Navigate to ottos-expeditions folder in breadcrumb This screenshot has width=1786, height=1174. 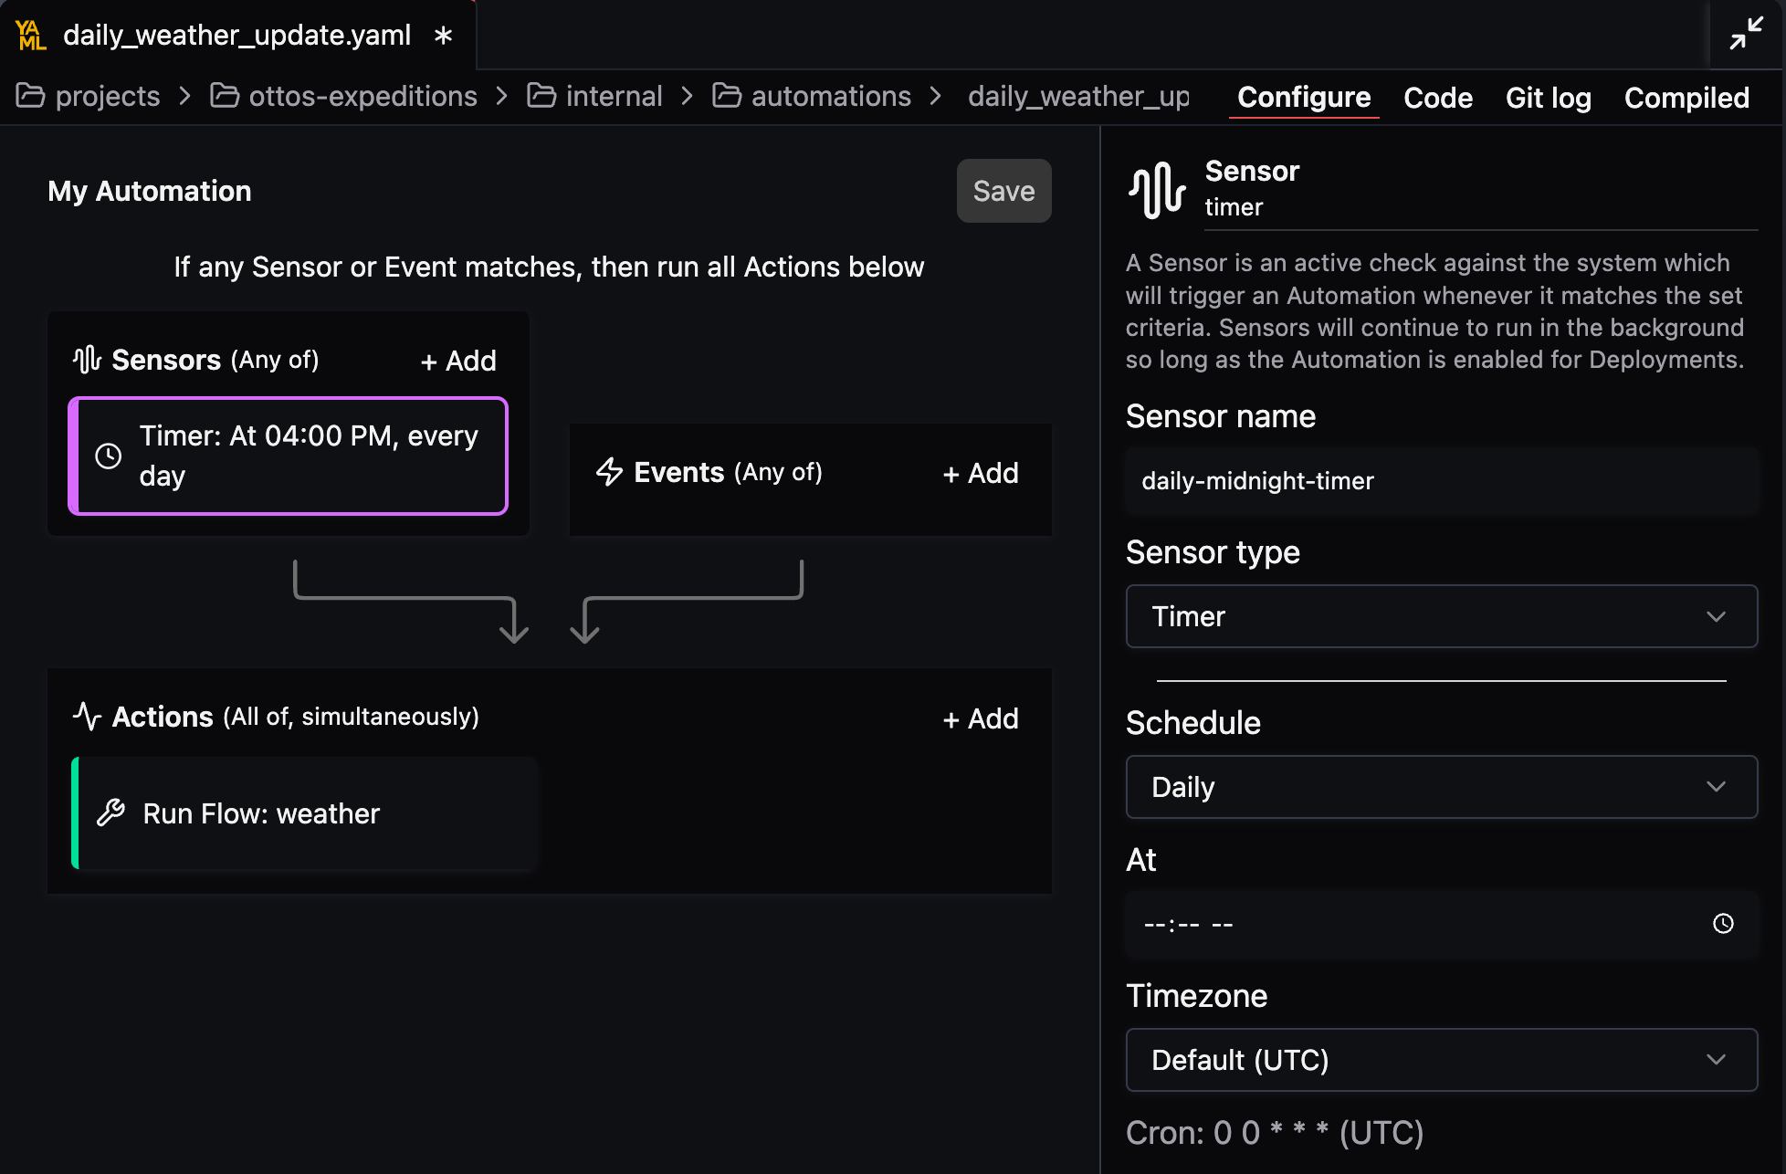pyautogui.click(x=362, y=96)
